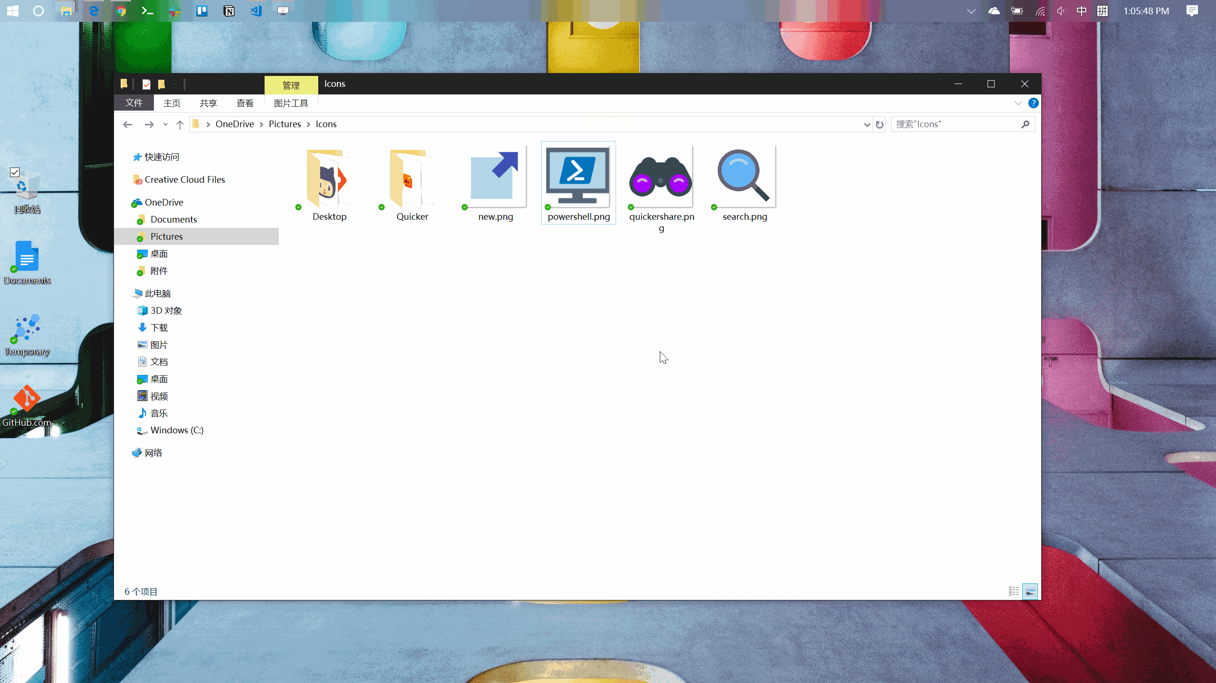Click OneDrive in the breadcrumb path
1216x683 pixels.
coord(235,124)
